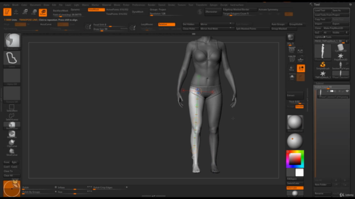Viewport: 355px width, 199px height.
Task: Open the Brush menu
Action: click(16, 5)
